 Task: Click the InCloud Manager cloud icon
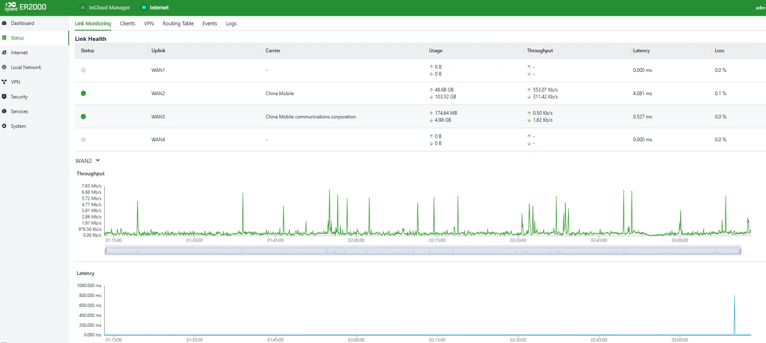point(83,7)
